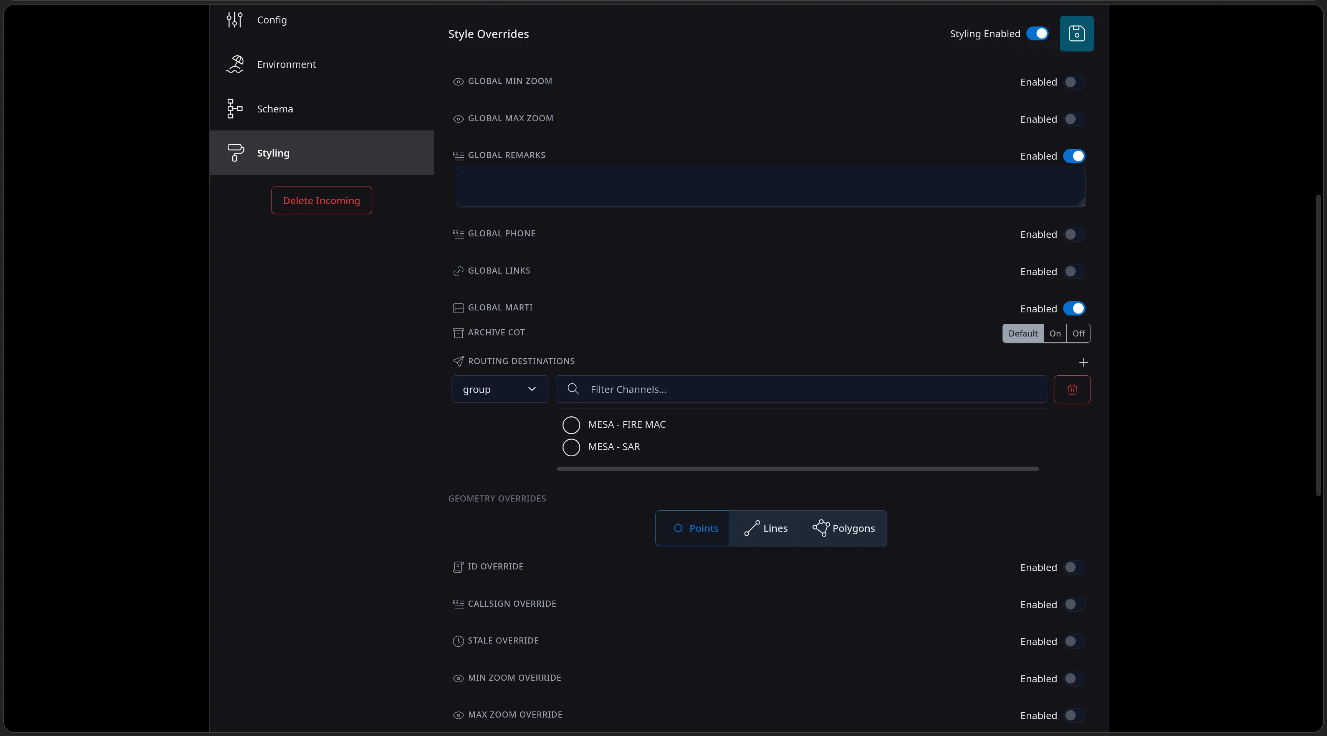Click the Config sliders icon in sidebar
The width and height of the screenshot is (1327, 736).
click(x=234, y=20)
